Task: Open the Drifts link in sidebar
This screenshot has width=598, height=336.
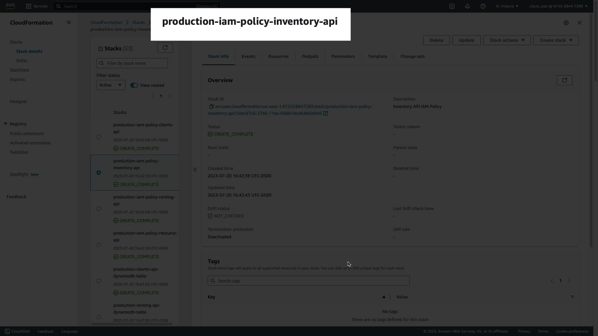Action: tap(21, 61)
